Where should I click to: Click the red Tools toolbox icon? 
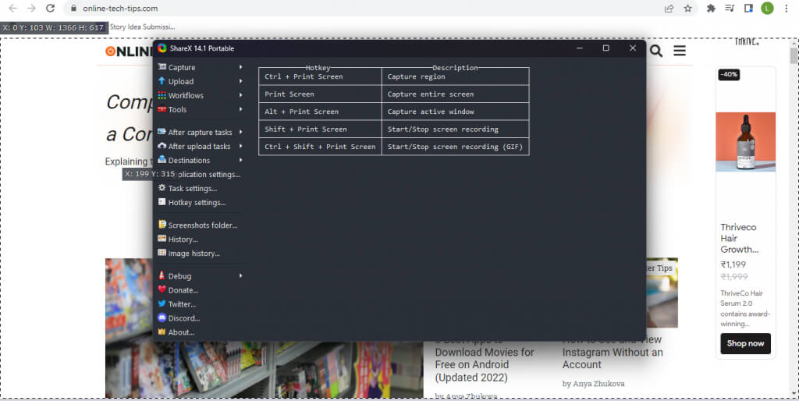pyautogui.click(x=162, y=109)
